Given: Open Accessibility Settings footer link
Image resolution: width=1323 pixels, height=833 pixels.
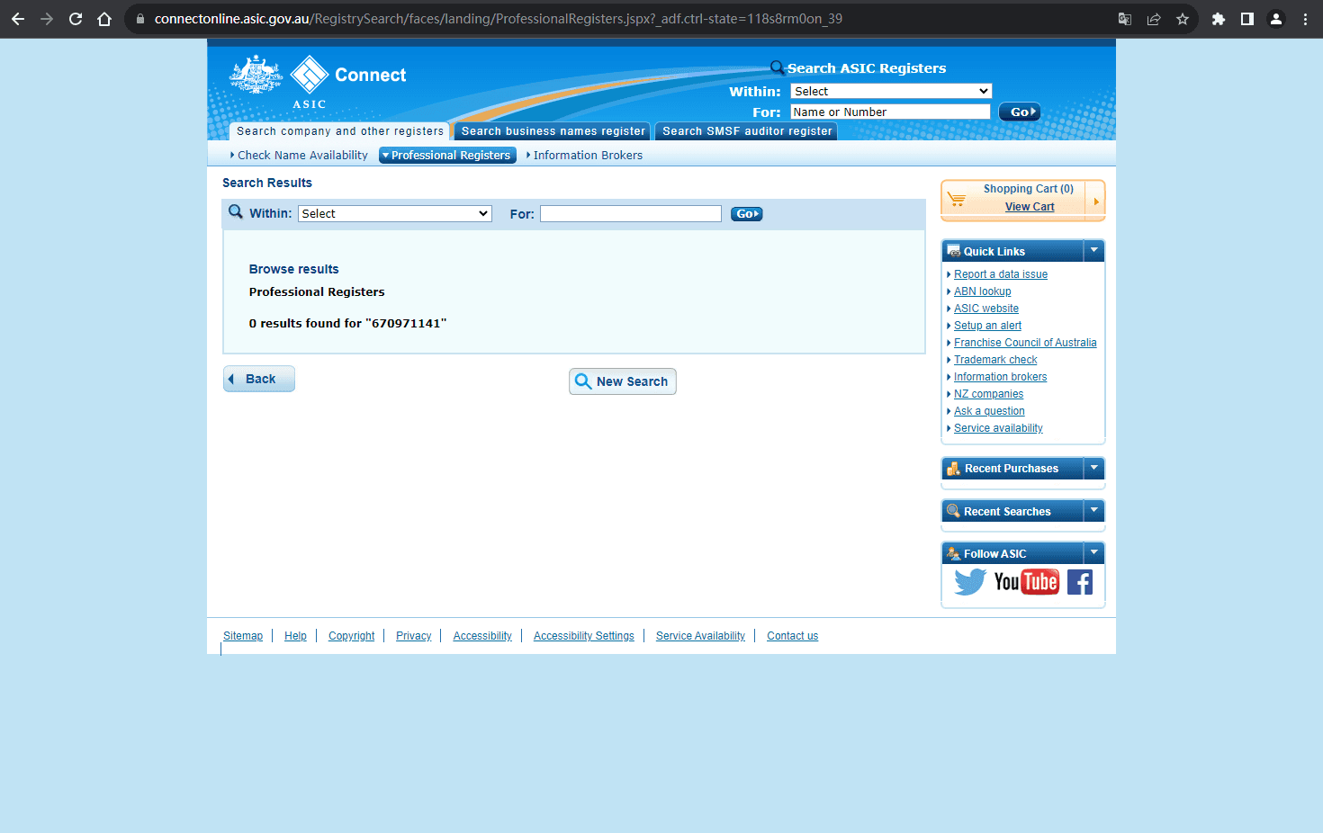Looking at the screenshot, I should tap(583, 636).
